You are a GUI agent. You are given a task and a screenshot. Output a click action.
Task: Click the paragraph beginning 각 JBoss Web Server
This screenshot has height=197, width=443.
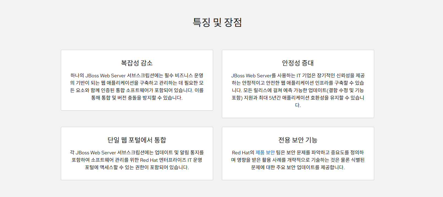(x=137, y=160)
